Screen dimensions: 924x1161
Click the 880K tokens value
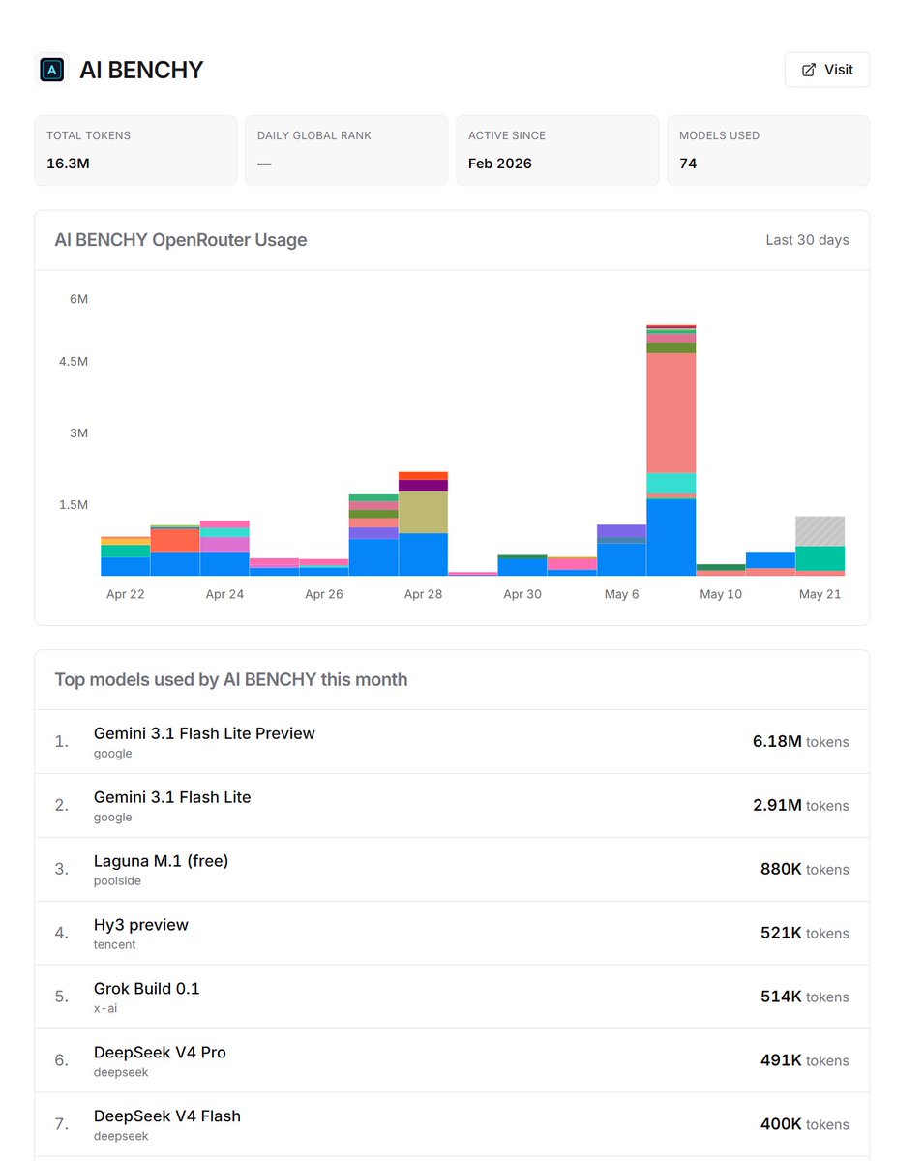coord(805,870)
